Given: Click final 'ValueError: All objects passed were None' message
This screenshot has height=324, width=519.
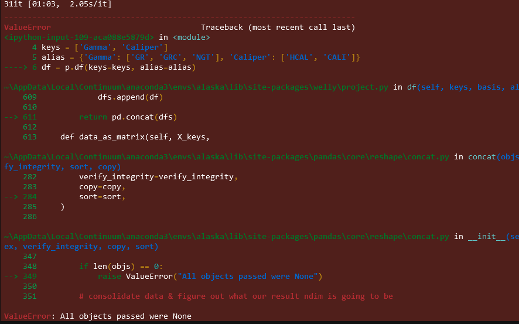Looking at the screenshot, I should (98, 316).
